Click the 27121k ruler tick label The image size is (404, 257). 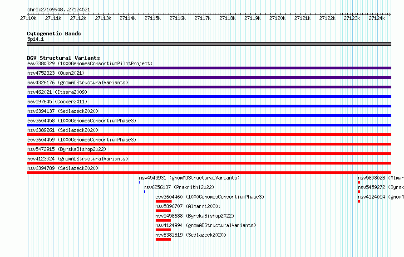[x=302, y=18]
